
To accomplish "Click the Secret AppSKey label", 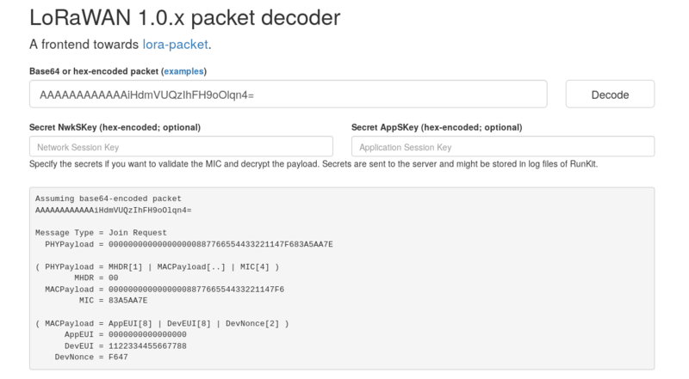I will click(438, 127).
